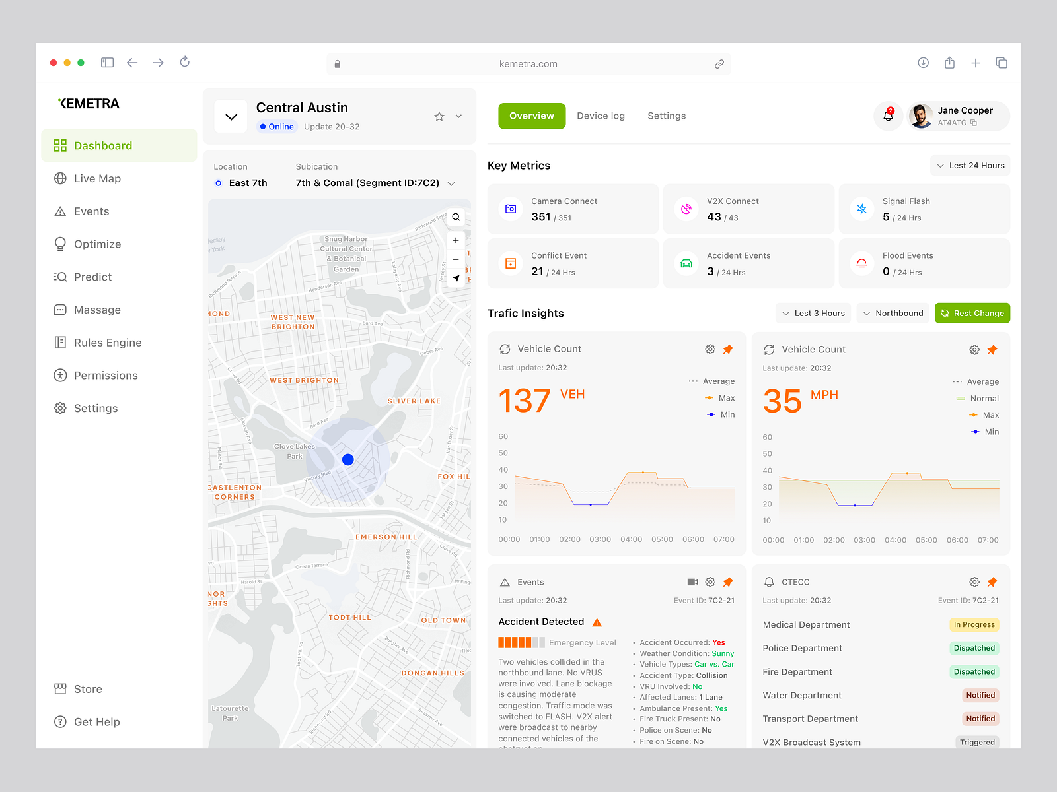Screen dimensions: 1057x792
Task: Unpin the Vehicle Count MPH widget
Action: 993,350
